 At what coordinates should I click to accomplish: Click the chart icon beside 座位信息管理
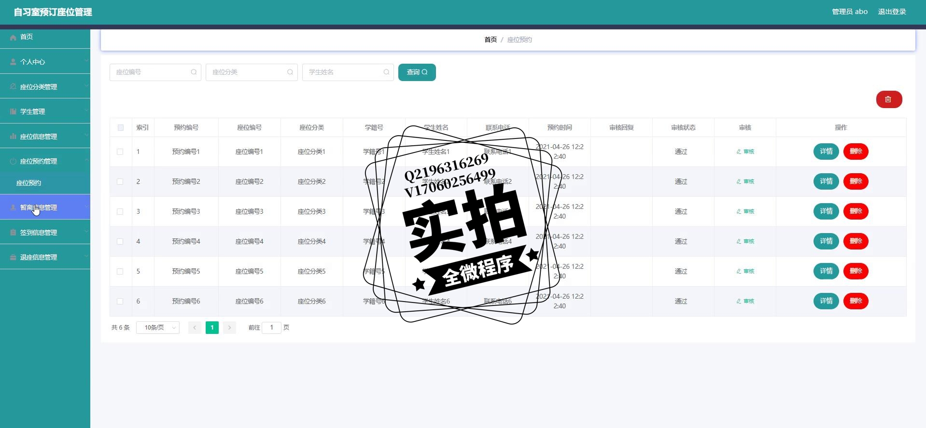[13, 137]
